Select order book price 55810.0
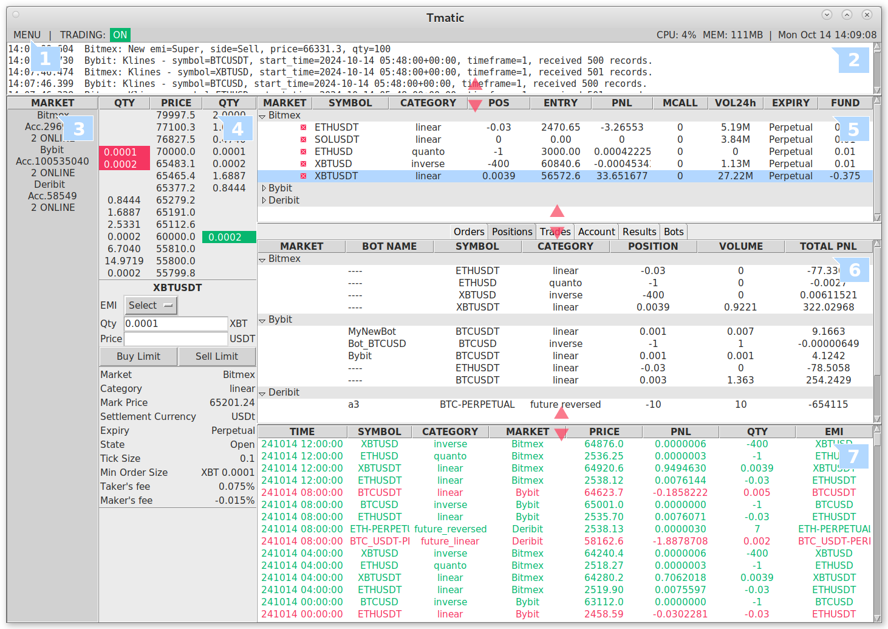888x629 pixels. (x=176, y=249)
